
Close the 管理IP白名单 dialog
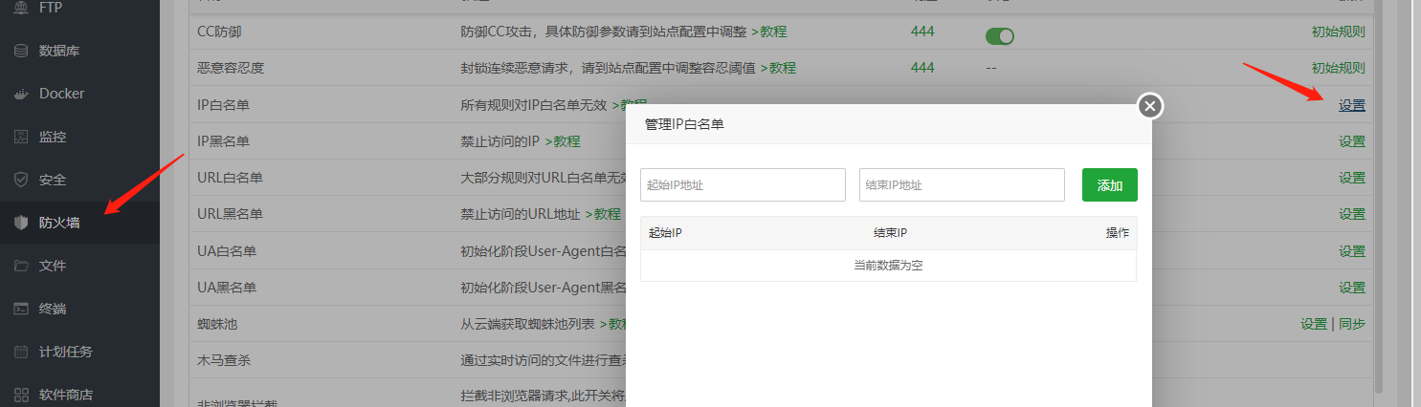pyautogui.click(x=1150, y=105)
